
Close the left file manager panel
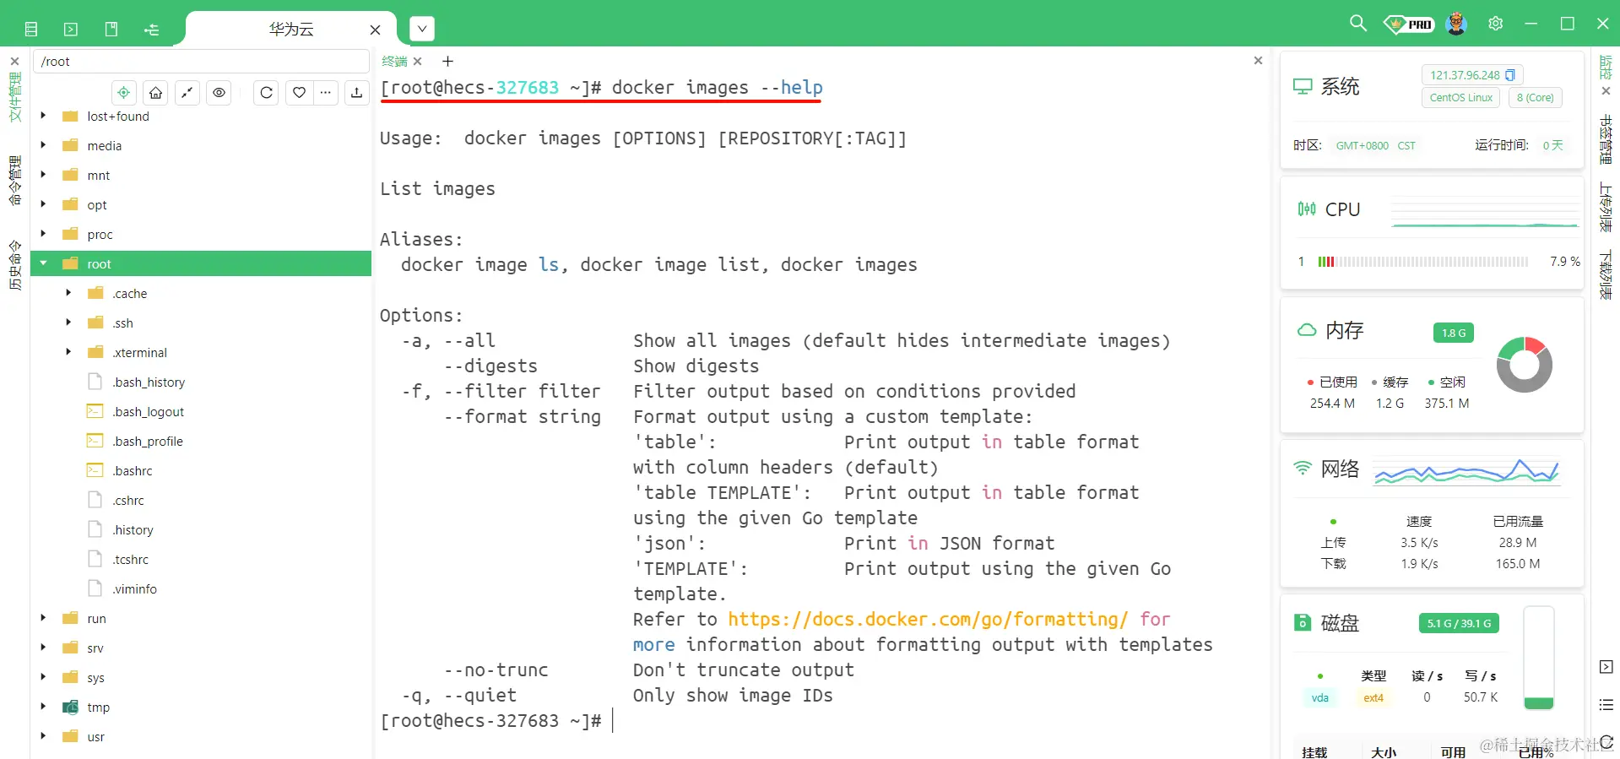coord(14,62)
